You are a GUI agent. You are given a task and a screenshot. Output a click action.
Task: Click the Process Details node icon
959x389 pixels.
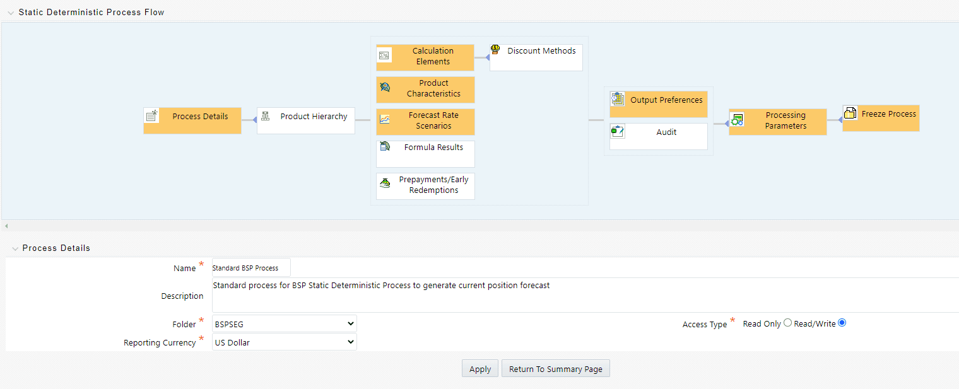(x=151, y=115)
